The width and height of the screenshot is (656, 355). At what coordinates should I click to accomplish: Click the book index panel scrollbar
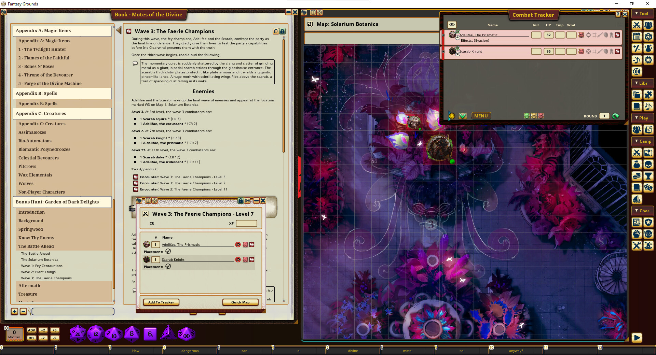click(113, 244)
